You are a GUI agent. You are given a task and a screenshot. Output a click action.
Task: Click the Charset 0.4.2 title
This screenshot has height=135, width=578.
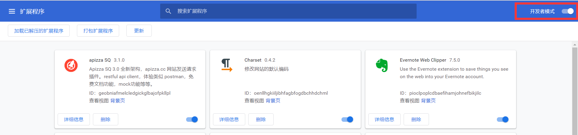(x=260, y=60)
